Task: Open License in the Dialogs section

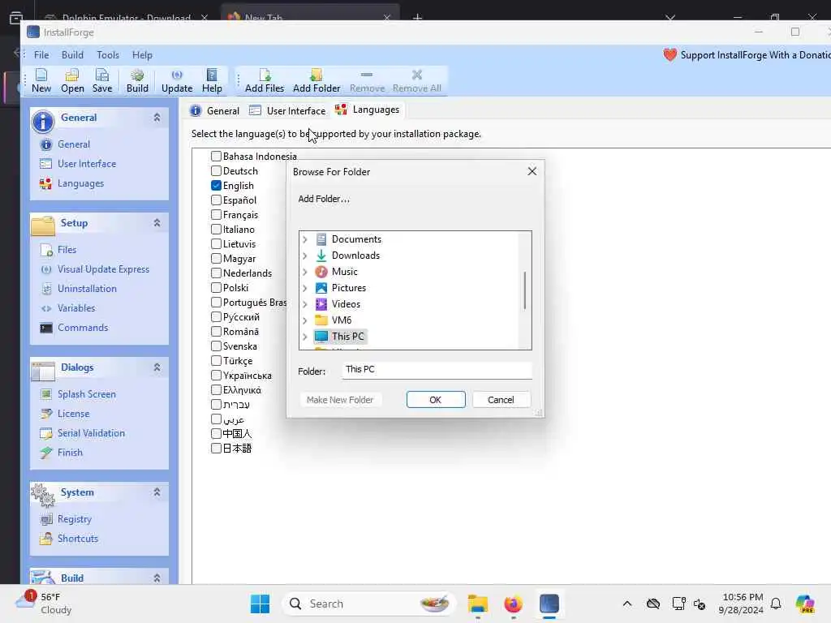Action: pyautogui.click(x=73, y=414)
